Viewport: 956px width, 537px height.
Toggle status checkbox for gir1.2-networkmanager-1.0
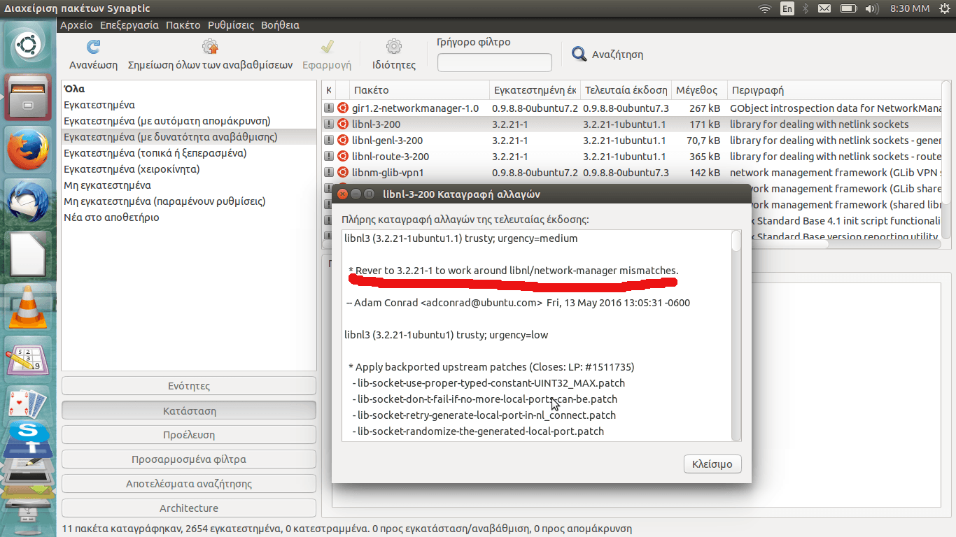(x=328, y=108)
